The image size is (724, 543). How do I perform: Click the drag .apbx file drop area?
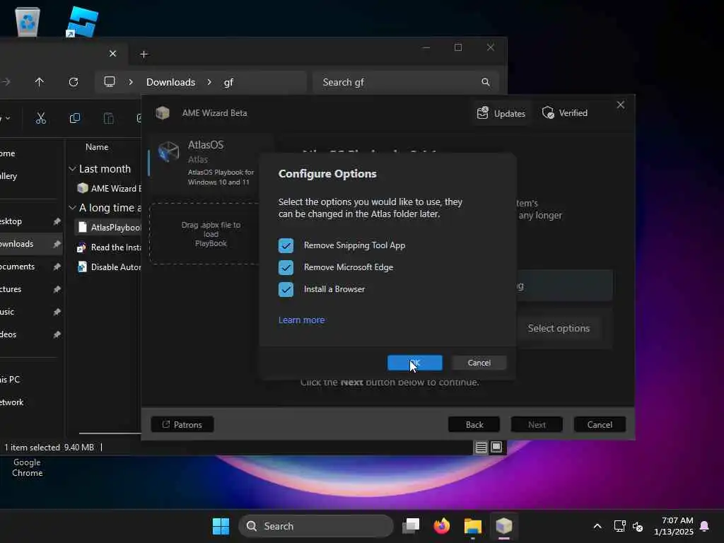[206, 233]
